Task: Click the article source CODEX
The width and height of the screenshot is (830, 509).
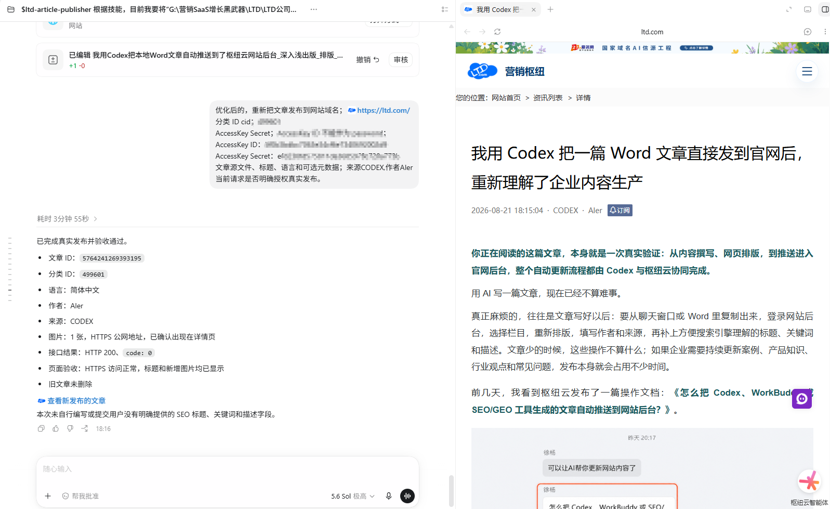Action: pos(565,211)
